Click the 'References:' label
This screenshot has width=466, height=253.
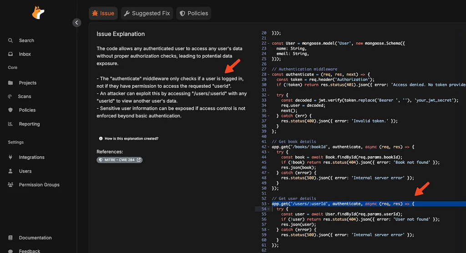[110, 152]
